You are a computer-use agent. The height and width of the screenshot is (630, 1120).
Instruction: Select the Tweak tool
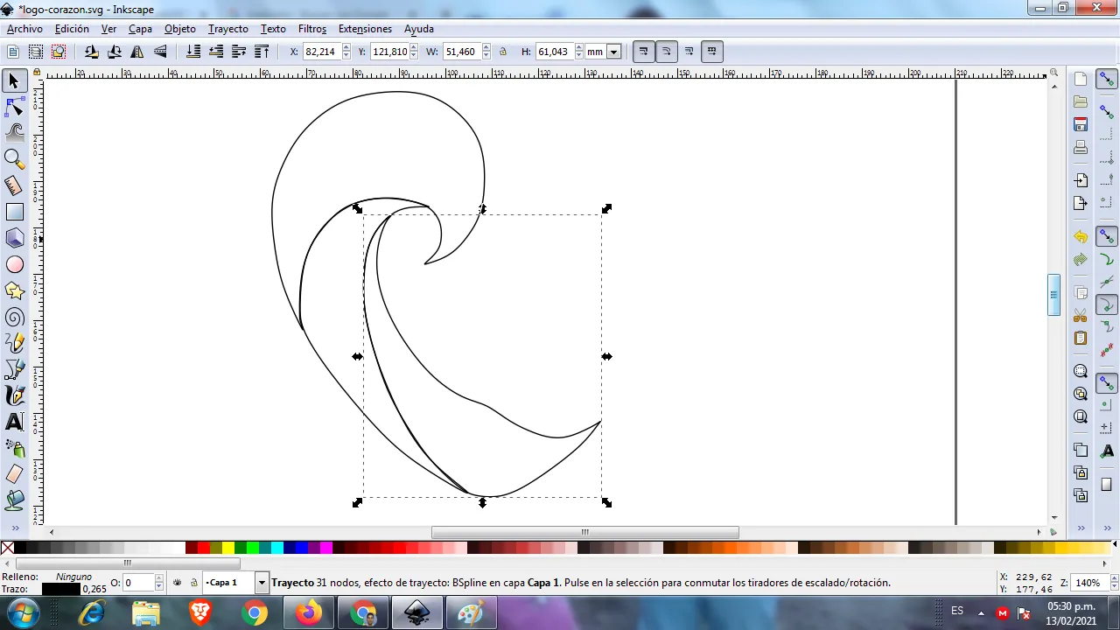pos(14,133)
